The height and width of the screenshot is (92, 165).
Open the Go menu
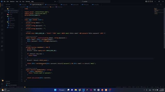pyautogui.click(x=20, y=2)
